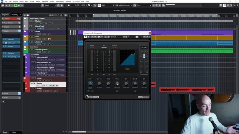Switch to the Inspector tab
Screen dimensions: 239x134
5,15
